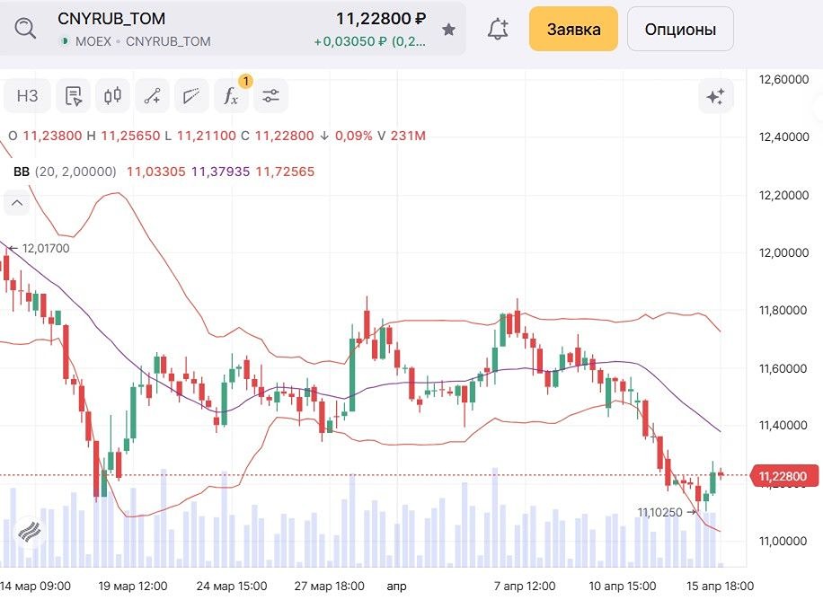This screenshot has height=600, width=823.
Task: Click the low price value 11,21100
Action: pos(207,136)
